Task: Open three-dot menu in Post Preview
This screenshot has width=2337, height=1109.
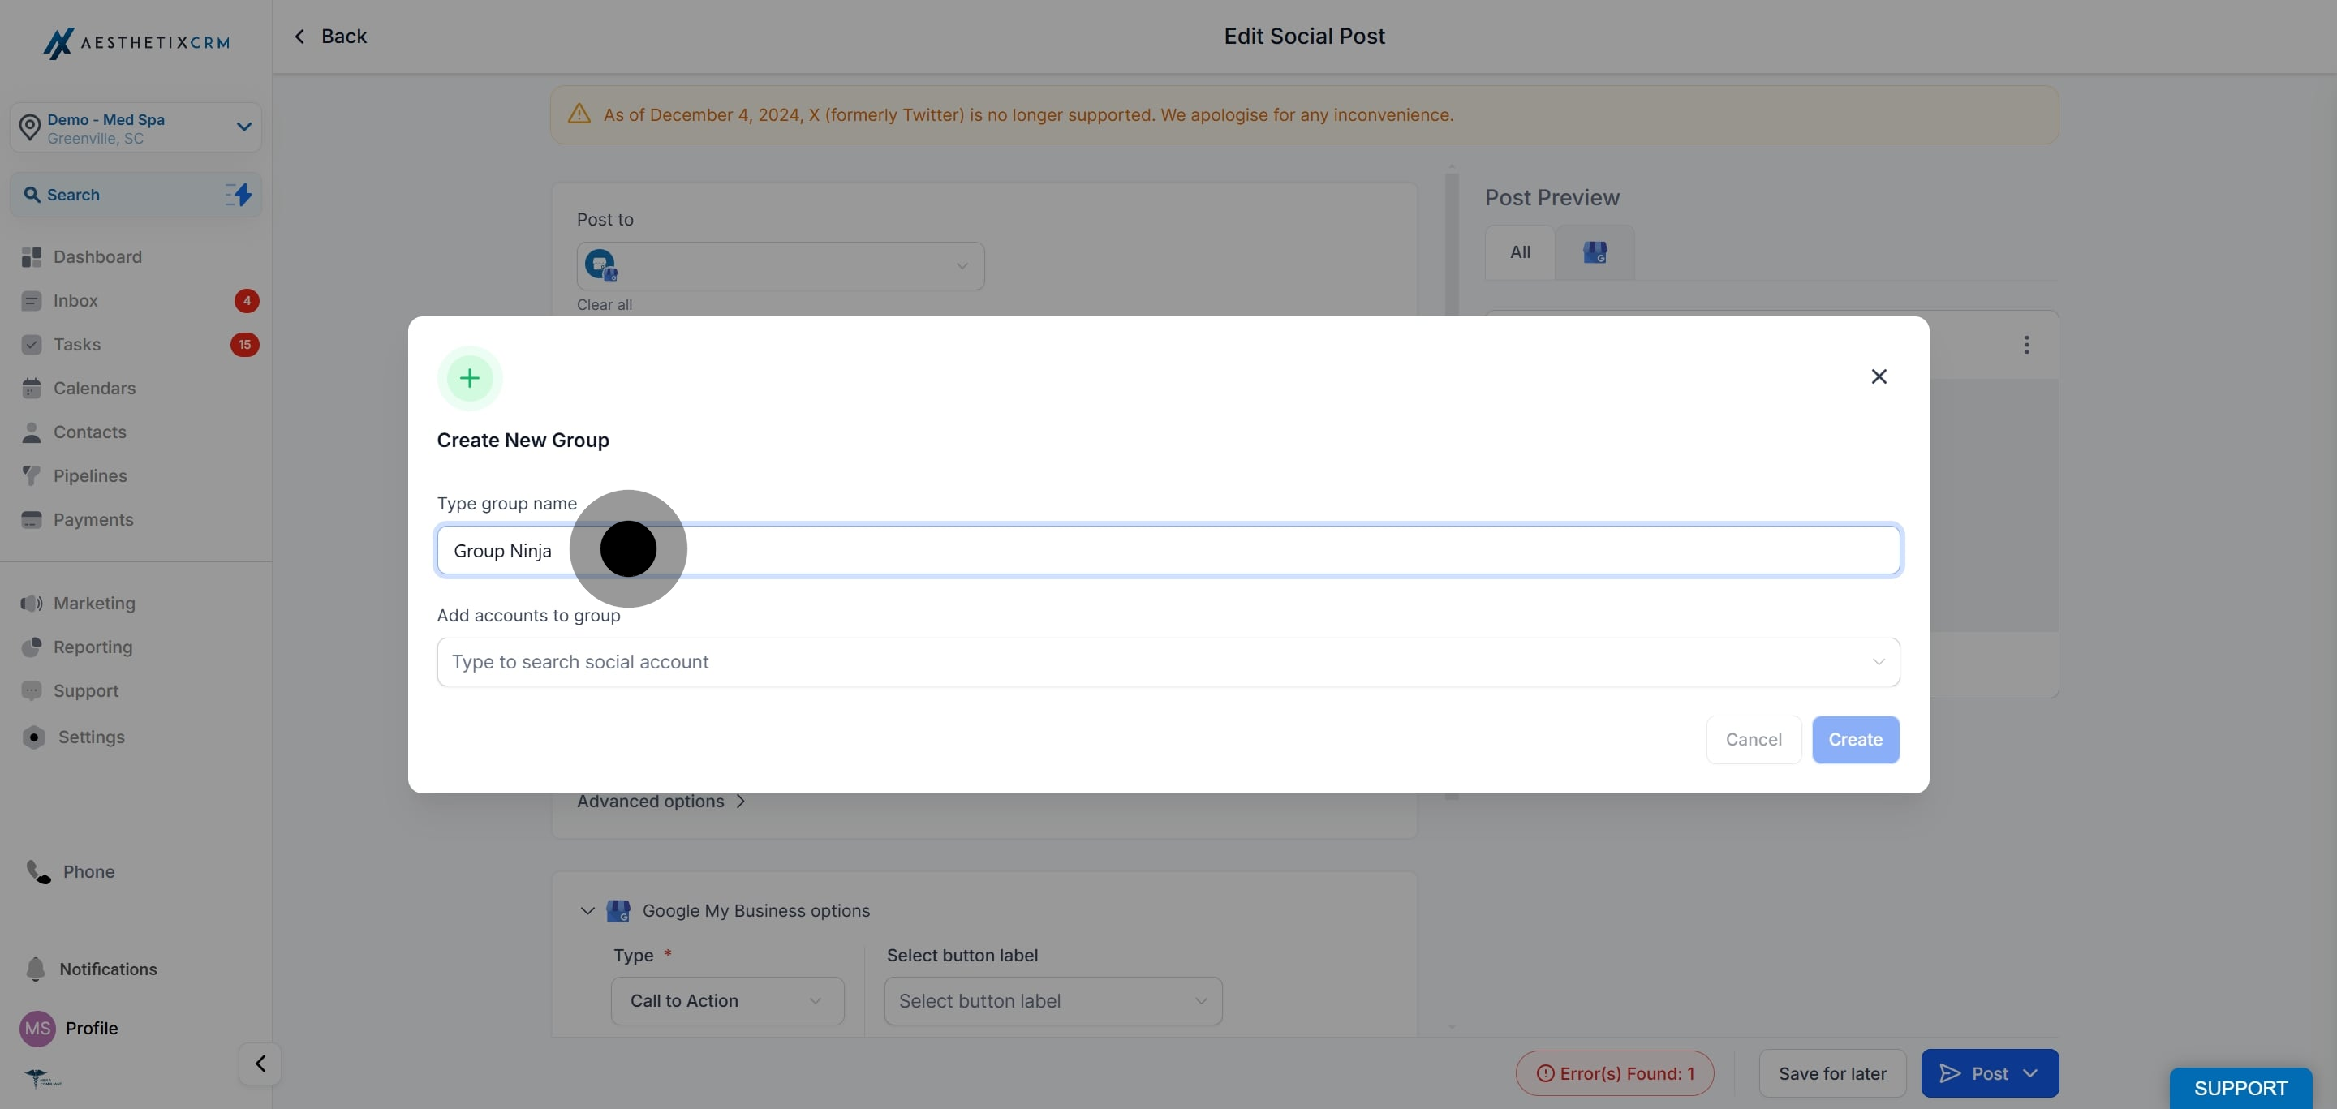Action: [2026, 345]
